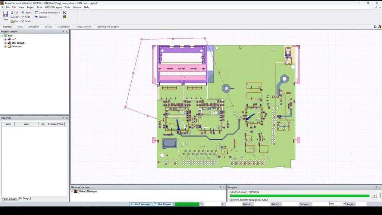
Task: Click the Delete X icon
Action: point(23,21)
